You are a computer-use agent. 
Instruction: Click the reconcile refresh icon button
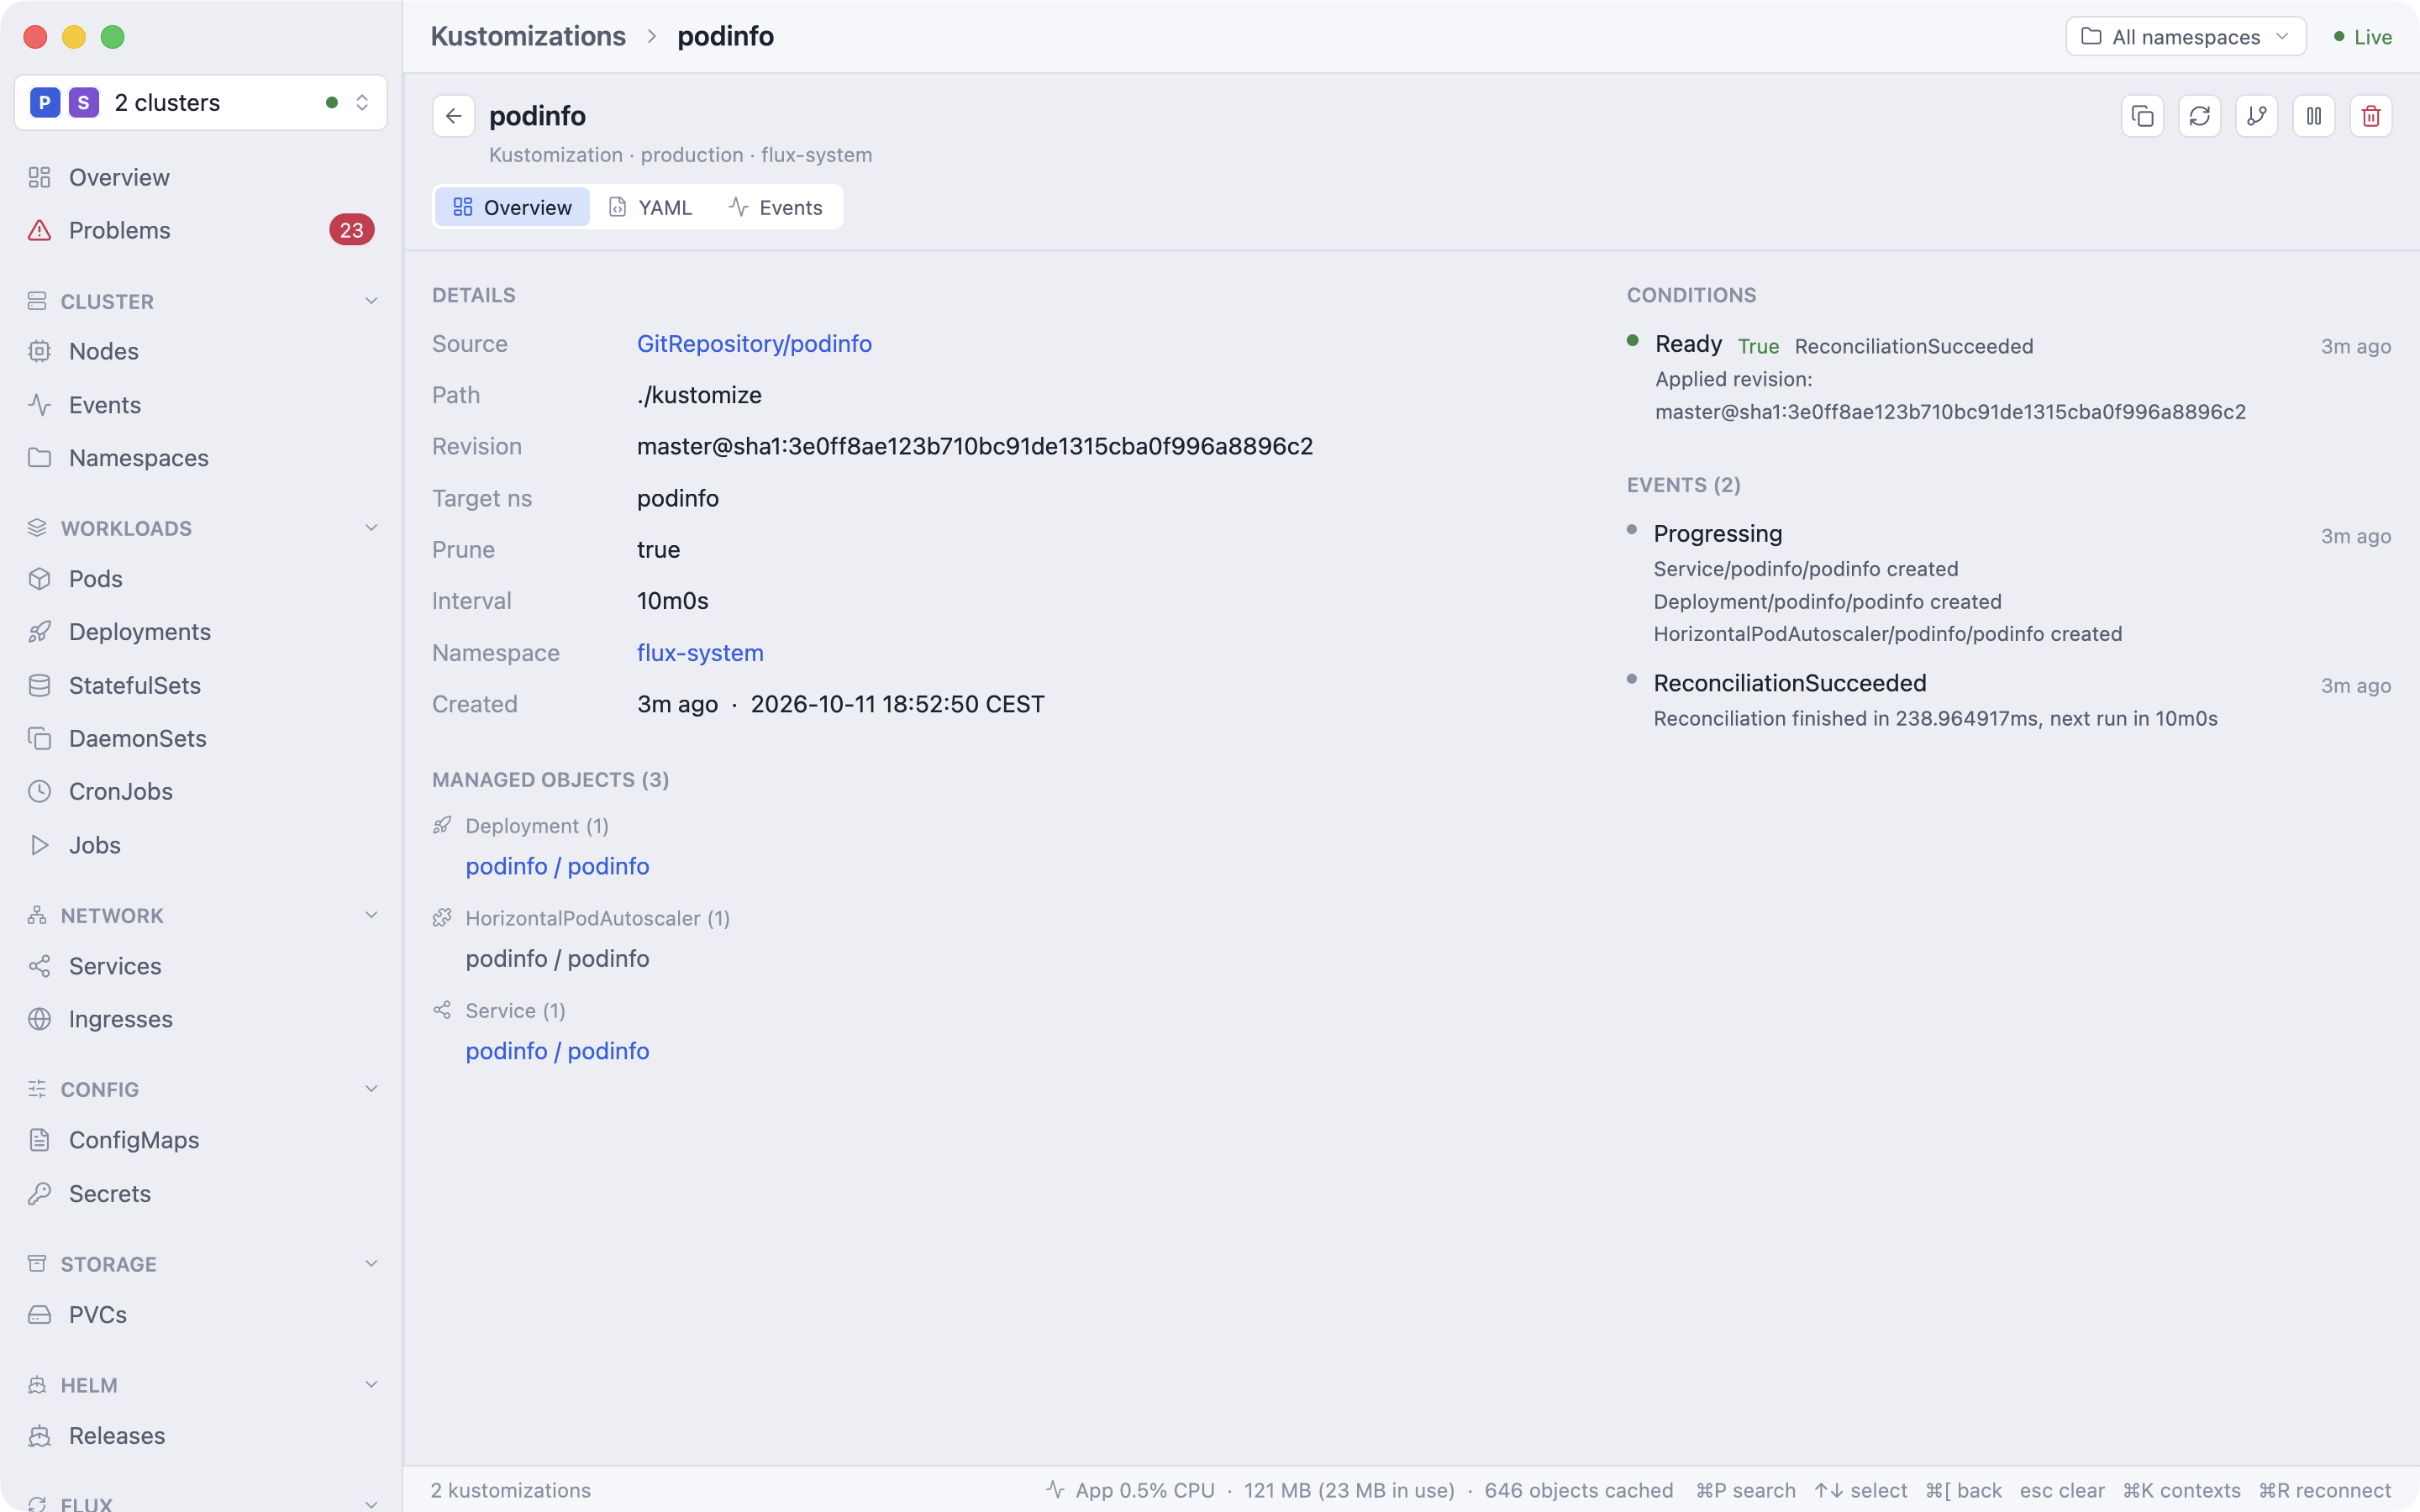coord(2199,116)
